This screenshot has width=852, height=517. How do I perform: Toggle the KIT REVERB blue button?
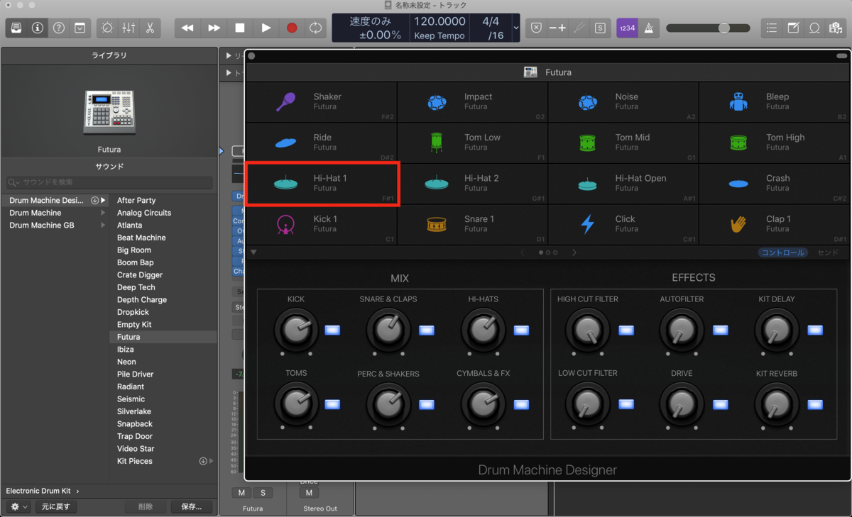tap(815, 404)
